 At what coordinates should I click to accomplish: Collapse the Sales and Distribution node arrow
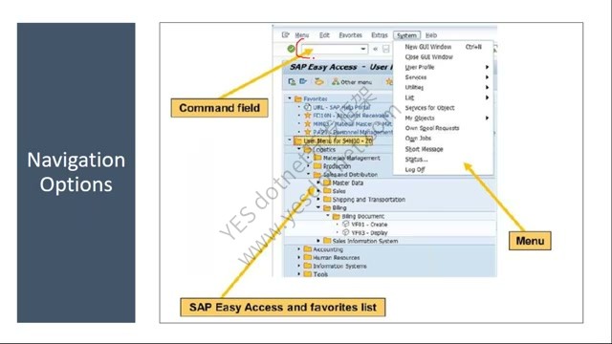(309, 174)
